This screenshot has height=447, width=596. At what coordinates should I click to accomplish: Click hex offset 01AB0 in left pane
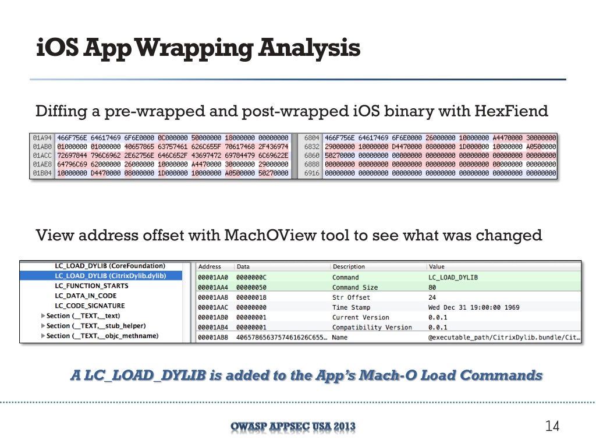42,146
